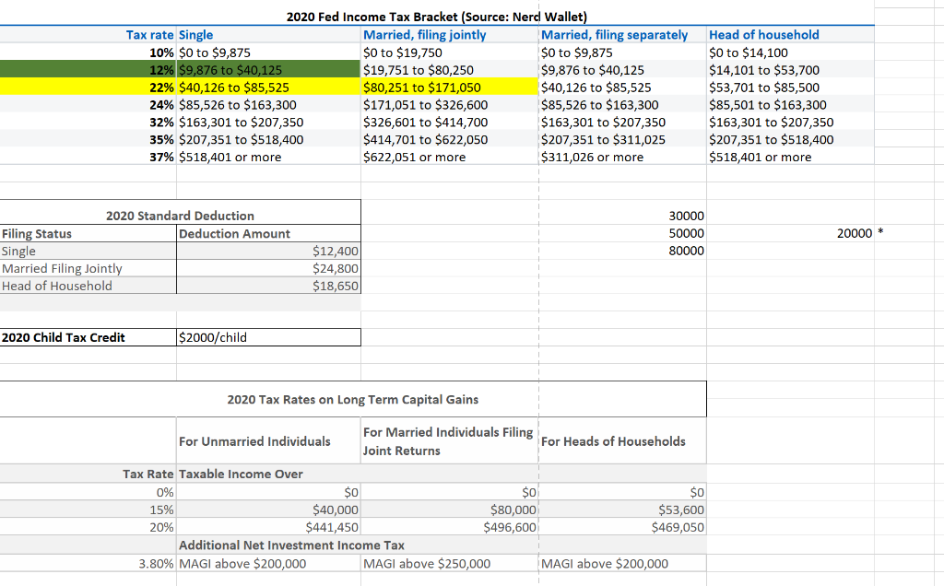Click the cell '$85,526 to $163,300' under Single
The width and height of the screenshot is (944, 586).
pos(268,105)
